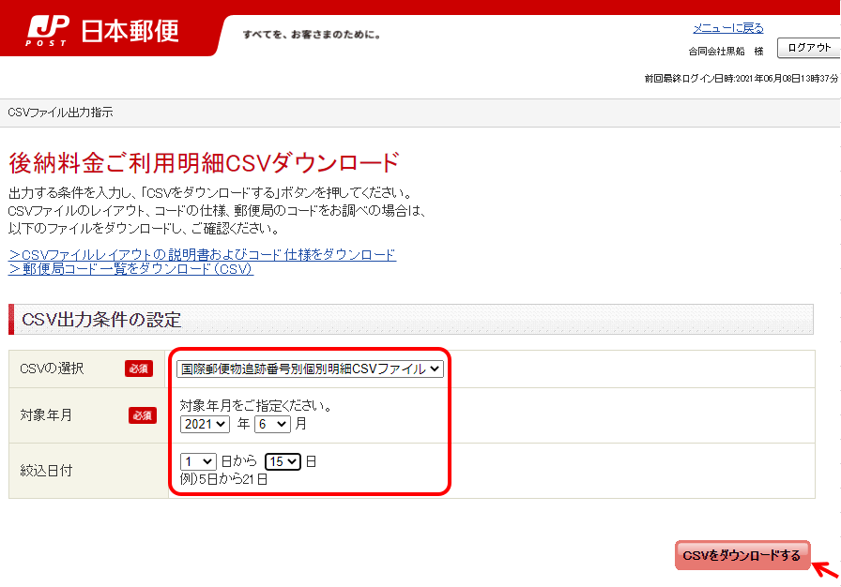Click the 対象年月 row label
Screen dimensions: 841x587
[x=46, y=415]
